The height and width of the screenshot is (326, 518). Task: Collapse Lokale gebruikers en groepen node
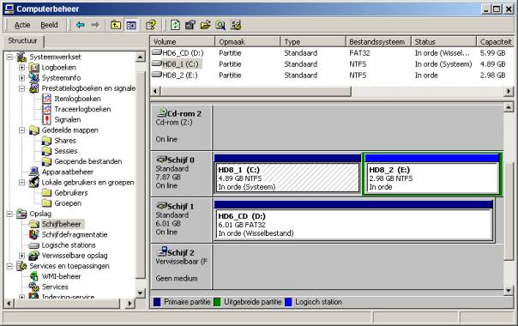pos(21,183)
